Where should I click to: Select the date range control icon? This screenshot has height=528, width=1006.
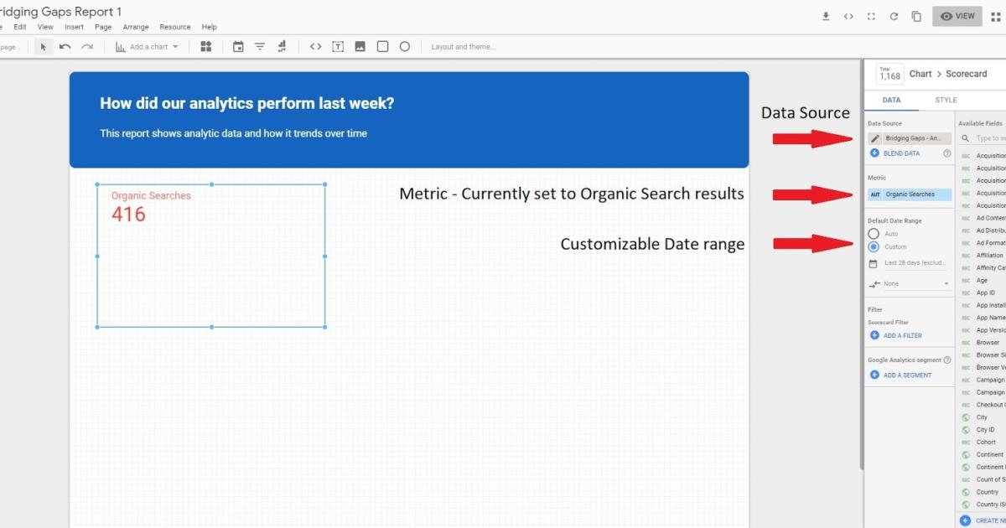pyautogui.click(x=238, y=47)
